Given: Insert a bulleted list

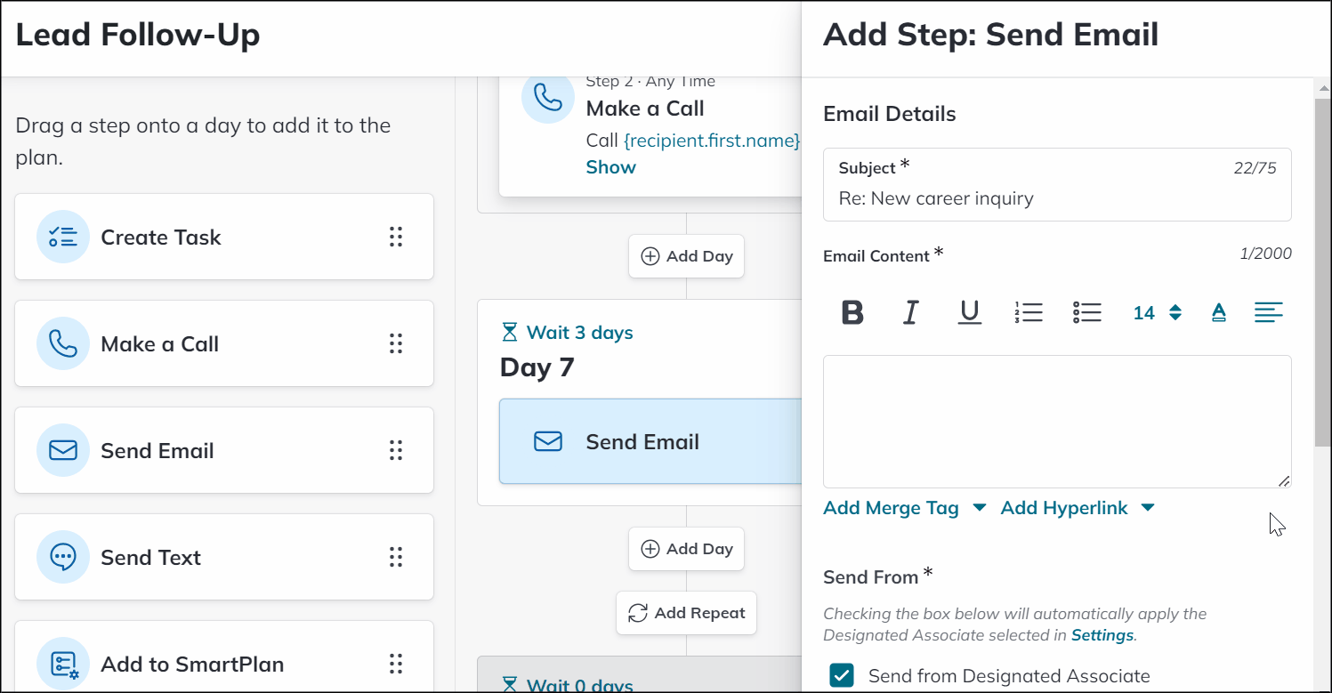Looking at the screenshot, I should click(1086, 312).
